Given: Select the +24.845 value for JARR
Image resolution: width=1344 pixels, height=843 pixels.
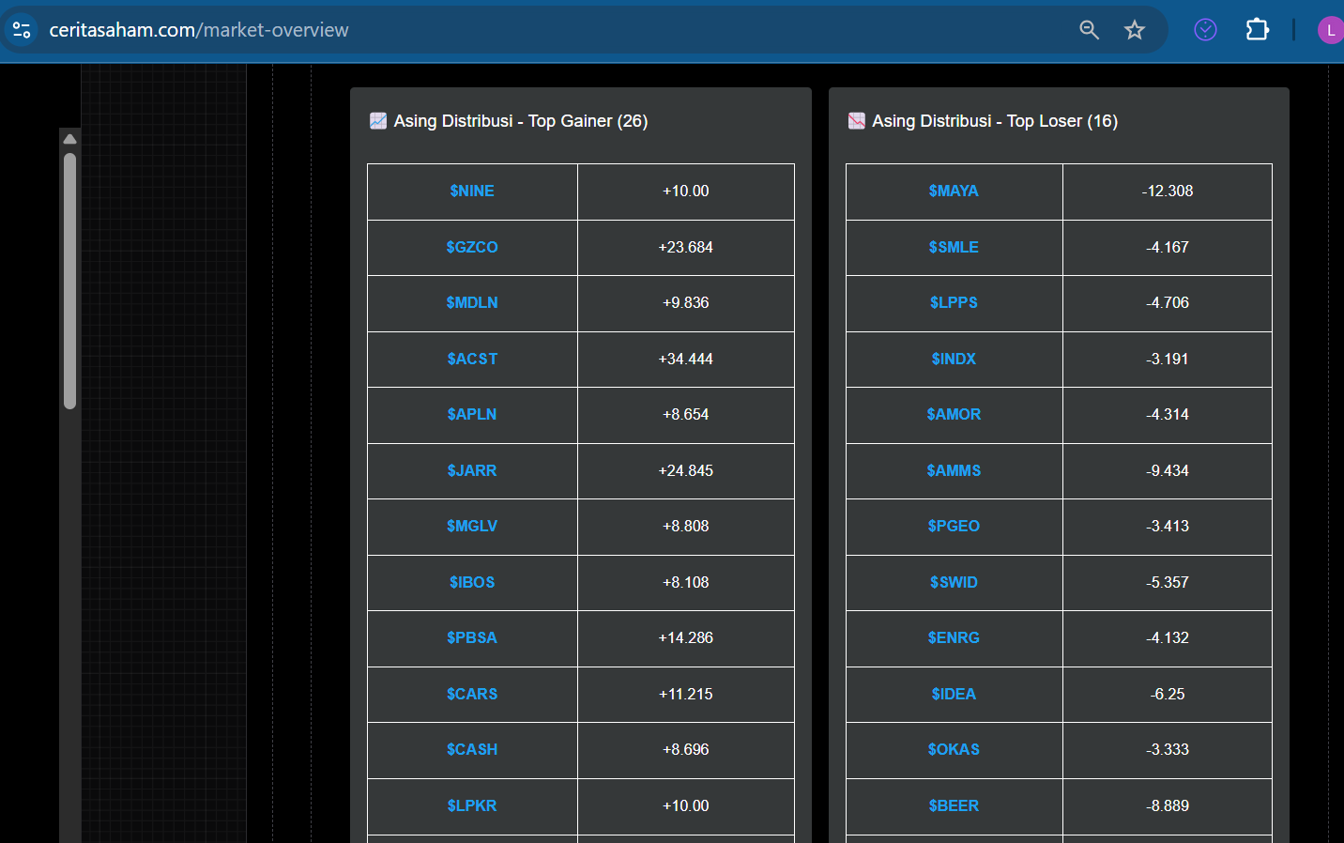Looking at the screenshot, I should click(686, 470).
